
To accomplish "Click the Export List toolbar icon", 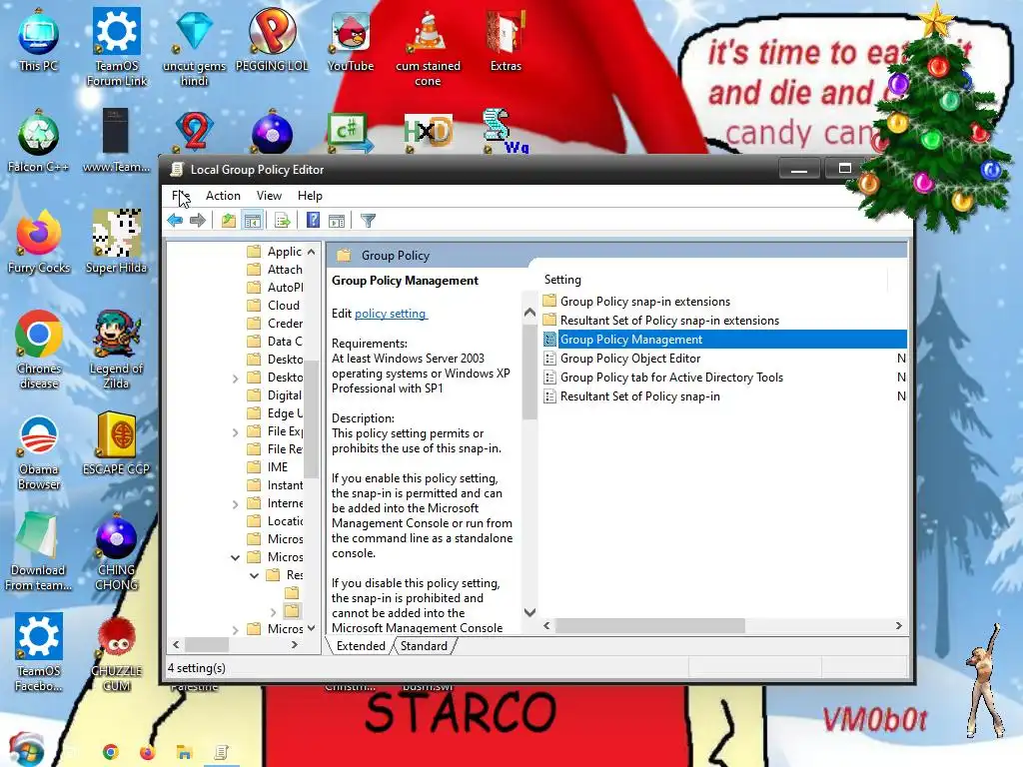I will 282,221.
